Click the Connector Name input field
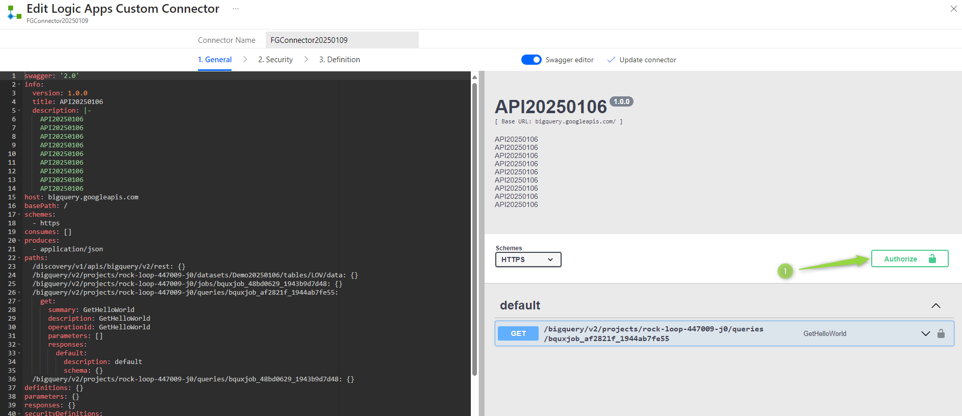 click(342, 40)
